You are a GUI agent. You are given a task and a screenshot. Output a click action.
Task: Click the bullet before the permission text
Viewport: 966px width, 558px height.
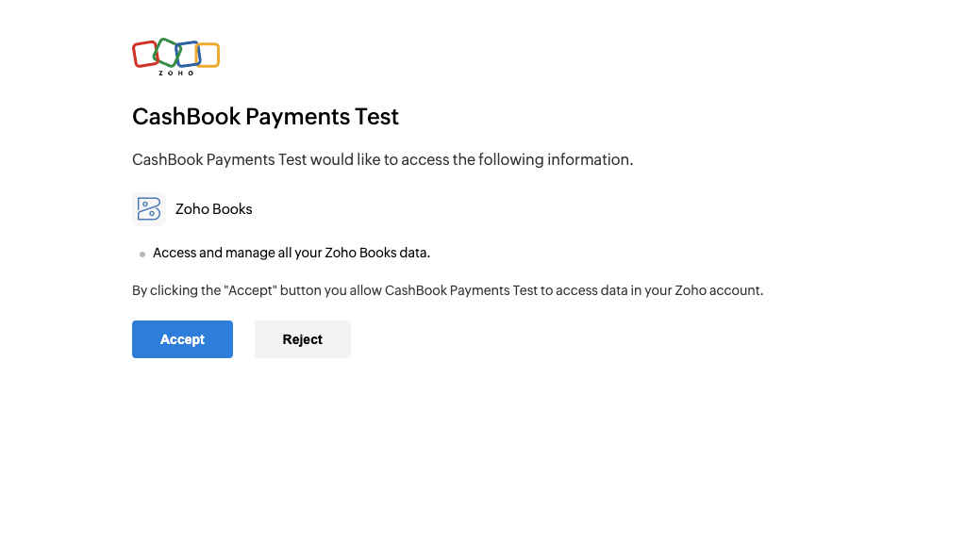(142, 253)
